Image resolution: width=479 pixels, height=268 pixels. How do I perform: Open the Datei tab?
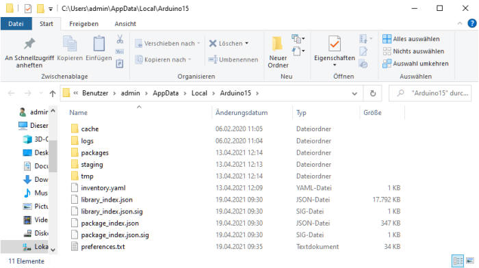[x=16, y=24]
